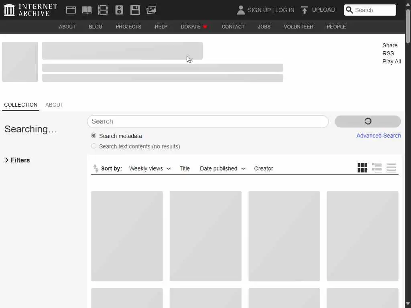The image size is (411, 308).
Task: Focus the collection Search input field
Action: coord(208,122)
